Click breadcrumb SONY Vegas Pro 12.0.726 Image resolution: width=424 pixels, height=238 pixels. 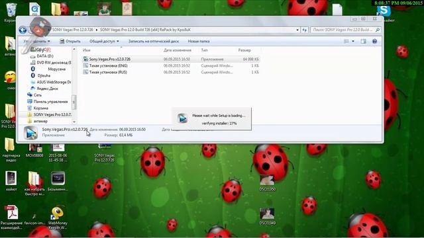click(x=72, y=30)
